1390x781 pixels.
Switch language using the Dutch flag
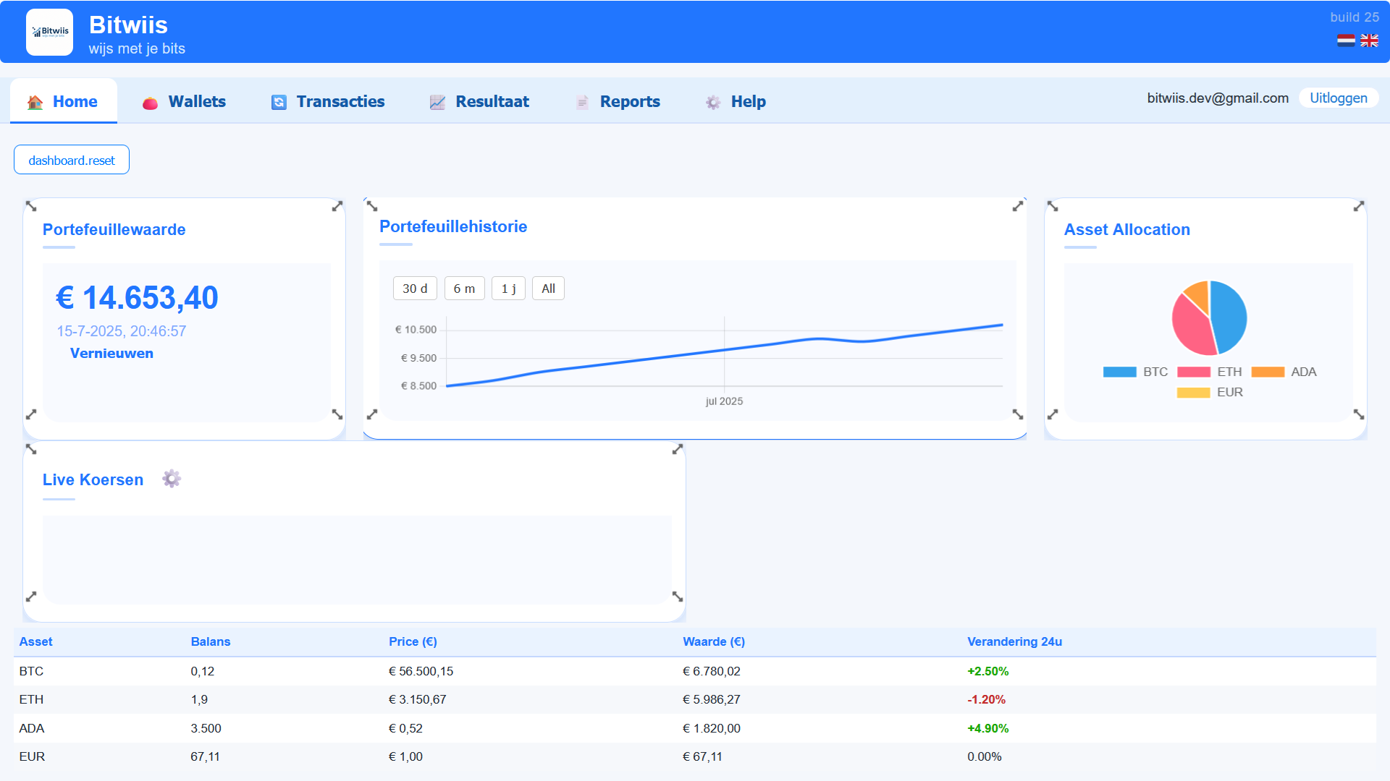(1345, 41)
